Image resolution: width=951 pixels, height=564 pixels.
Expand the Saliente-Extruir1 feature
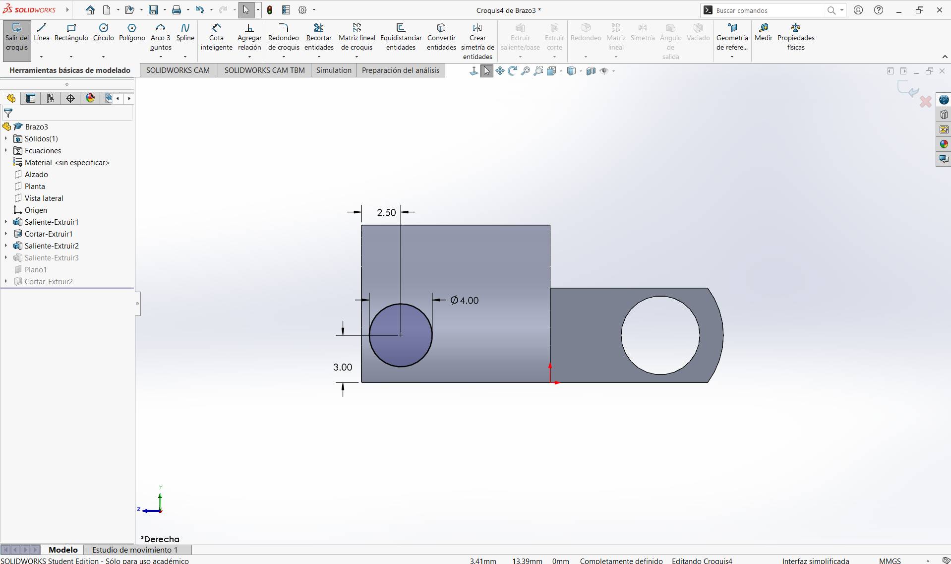coord(6,222)
